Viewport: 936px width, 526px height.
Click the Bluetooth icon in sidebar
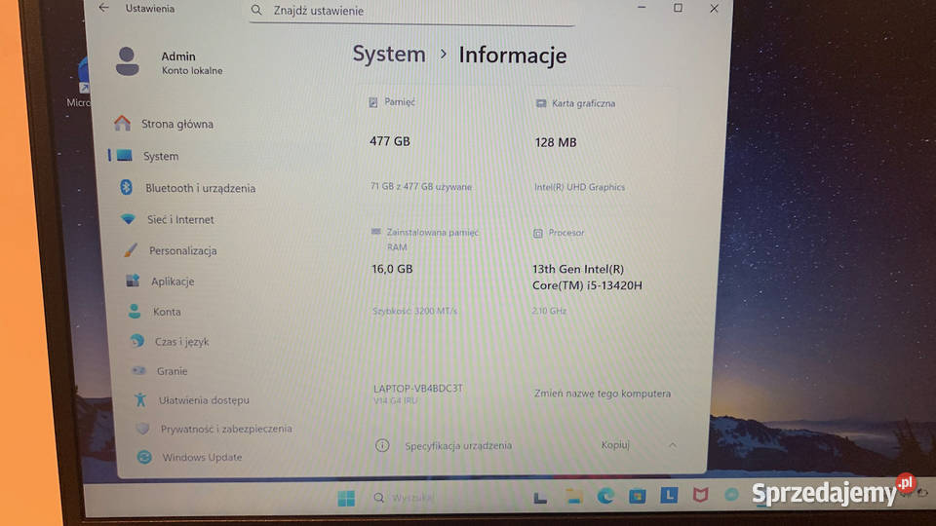pyautogui.click(x=126, y=187)
